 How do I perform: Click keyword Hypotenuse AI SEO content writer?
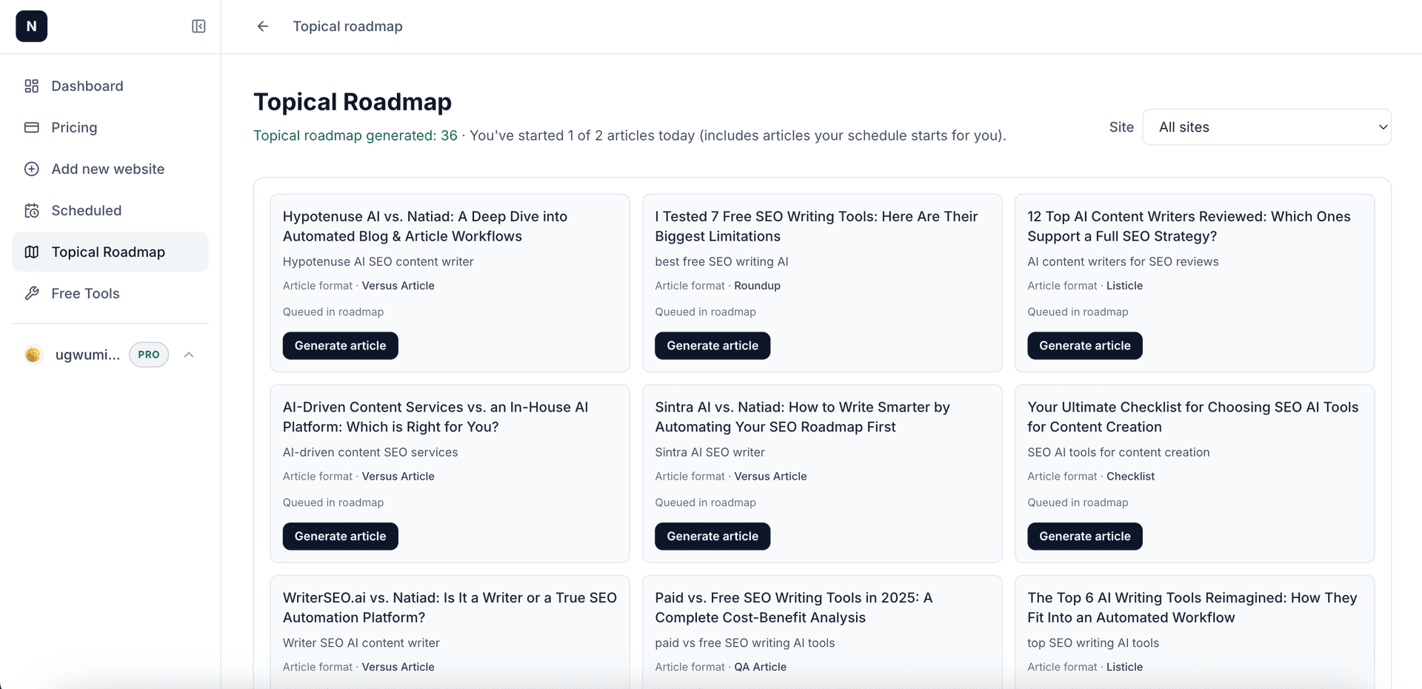378,261
